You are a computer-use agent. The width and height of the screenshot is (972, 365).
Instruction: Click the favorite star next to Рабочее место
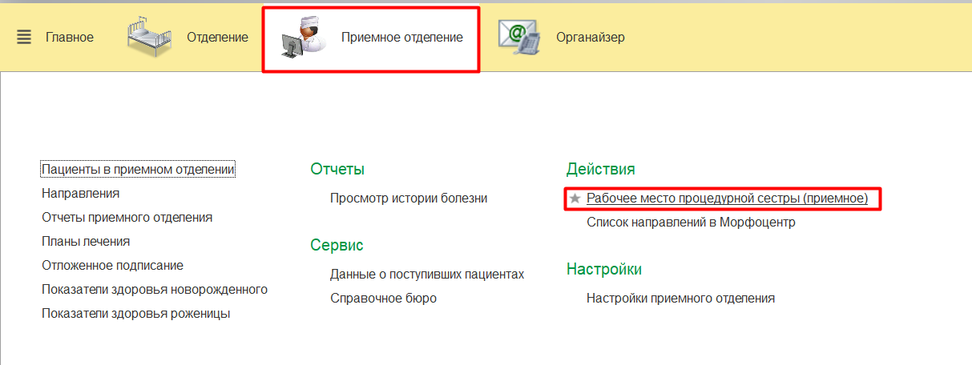point(575,199)
